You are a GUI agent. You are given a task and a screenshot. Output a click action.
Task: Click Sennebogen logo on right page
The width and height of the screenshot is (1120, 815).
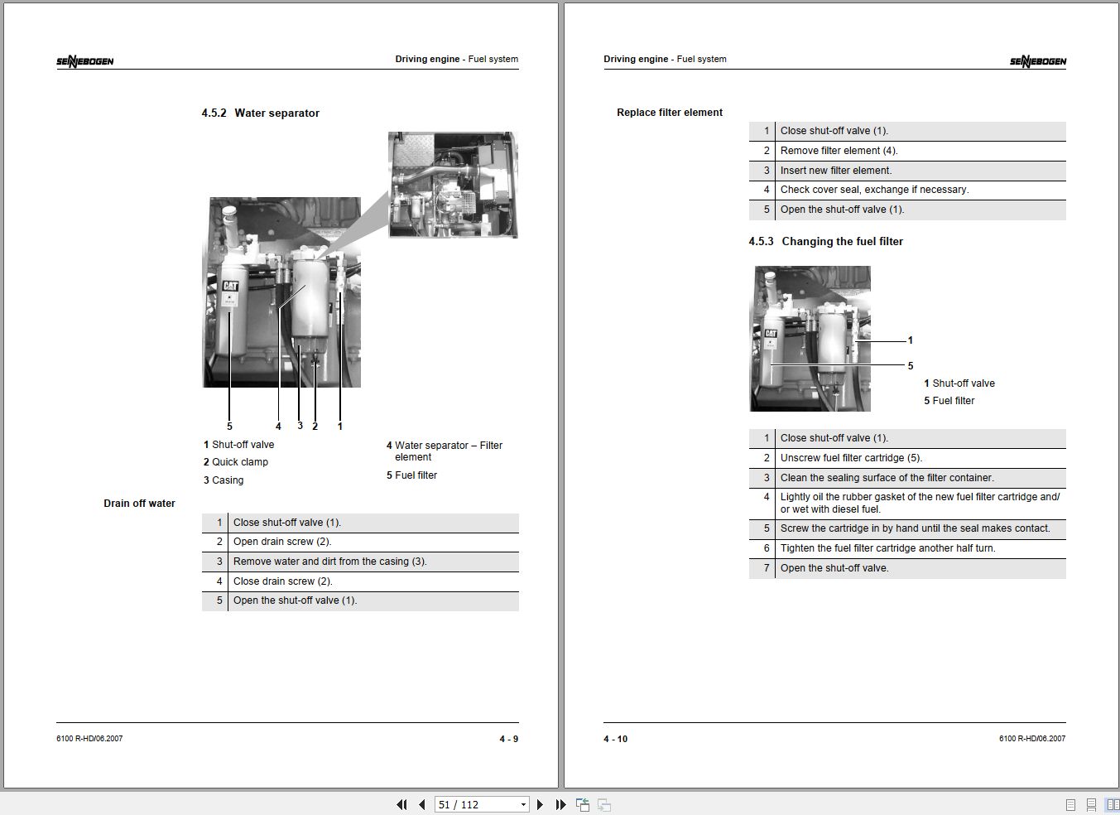[1038, 61]
